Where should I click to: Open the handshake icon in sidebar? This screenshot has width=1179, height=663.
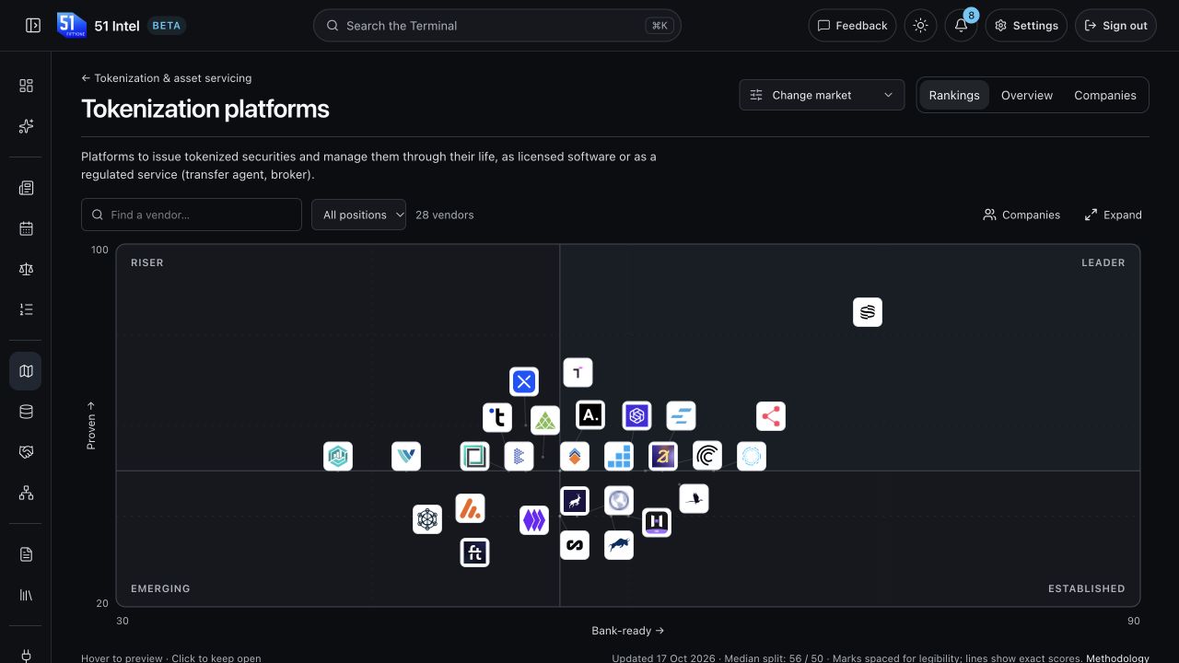pos(26,452)
